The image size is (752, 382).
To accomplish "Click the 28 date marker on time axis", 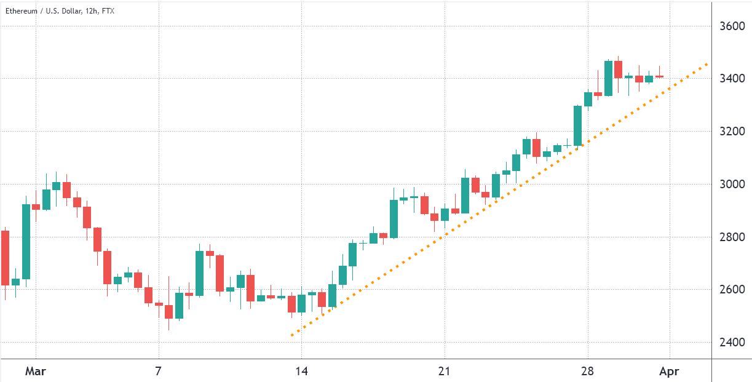I will 588,372.
